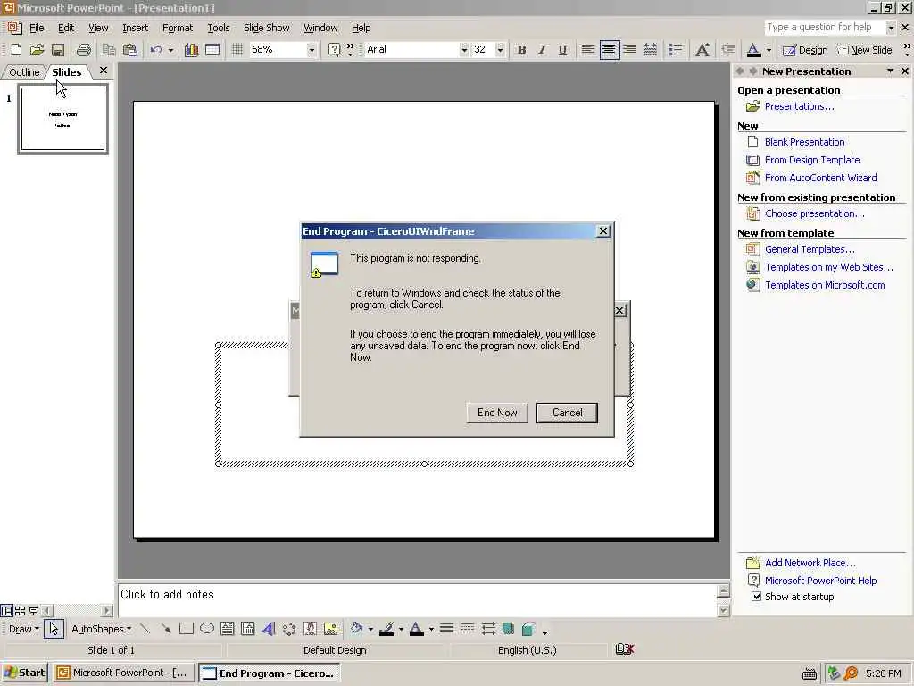Click the Print toolbar icon
Image resolution: width=914 pixels, height=686 pixels.
tap(83, 50)
